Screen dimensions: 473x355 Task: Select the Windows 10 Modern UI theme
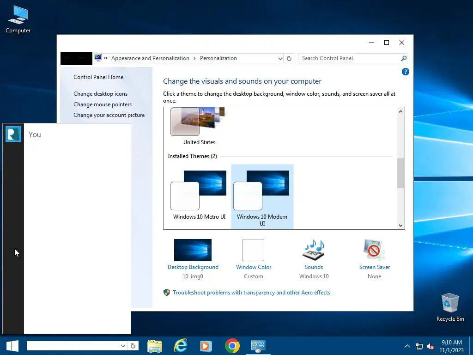[262, 197]
